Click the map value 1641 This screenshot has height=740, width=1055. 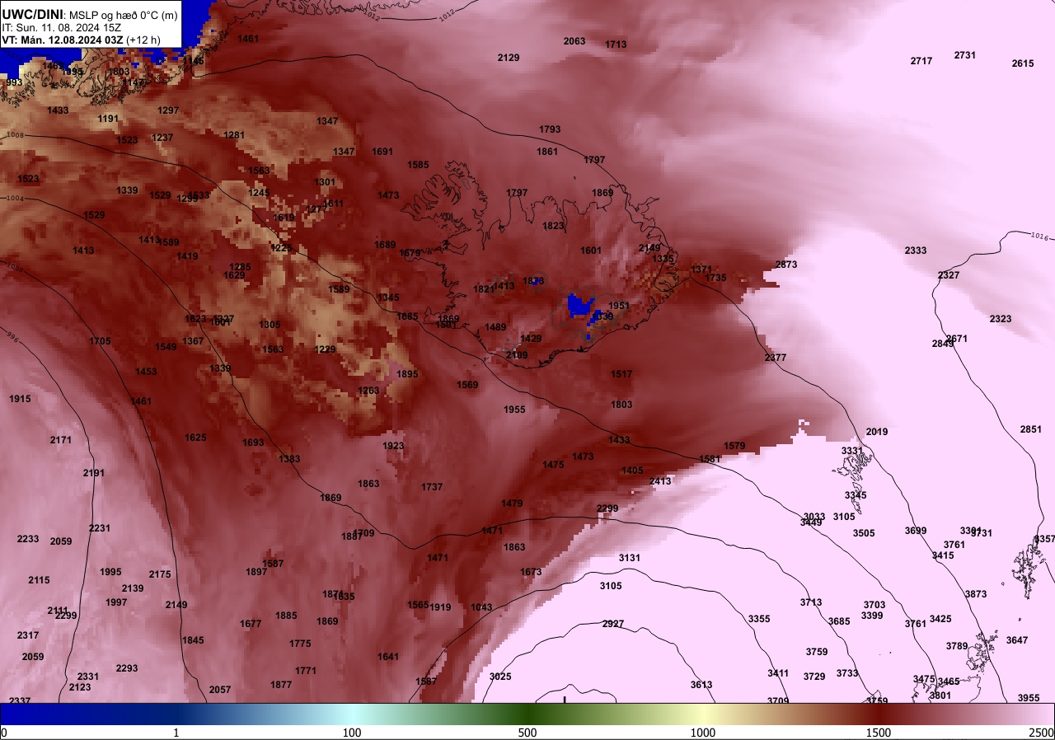388,657
